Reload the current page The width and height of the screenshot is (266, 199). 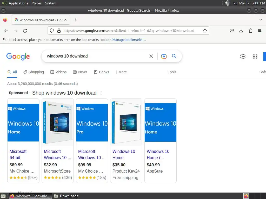[25, 31]
